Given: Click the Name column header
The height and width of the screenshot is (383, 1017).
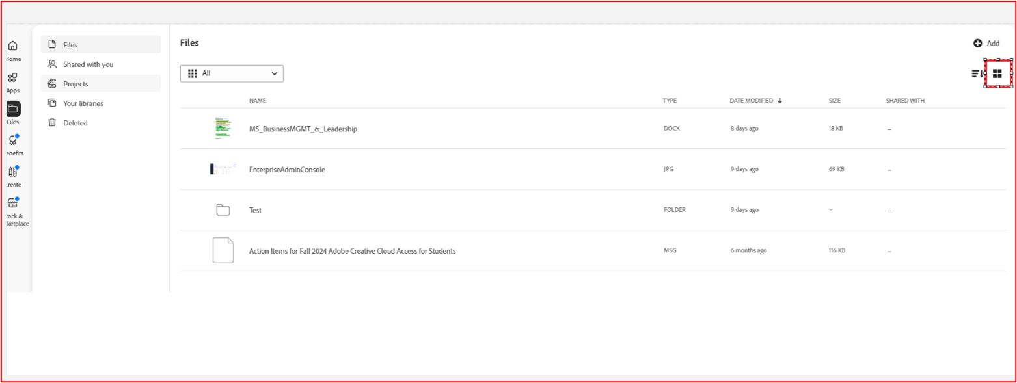Looking at the screenshot, I should click(x=258, y=101).
